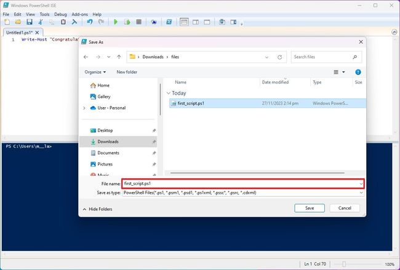400x270 pixels.
Task: Open the View menu
Action: [30, 14]
